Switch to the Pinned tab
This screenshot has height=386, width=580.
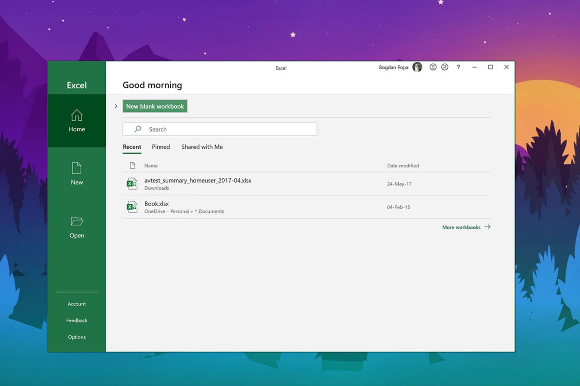(161, 147)
